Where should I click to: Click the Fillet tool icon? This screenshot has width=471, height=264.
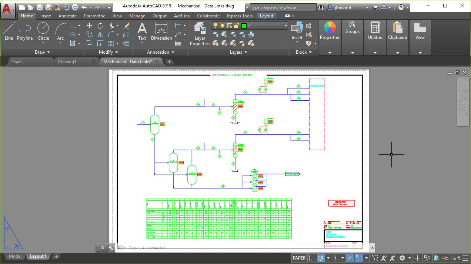111,34
